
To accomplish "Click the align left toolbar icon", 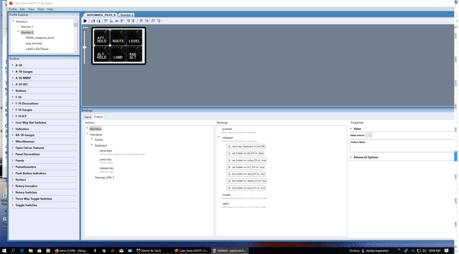I will point(123,21).
